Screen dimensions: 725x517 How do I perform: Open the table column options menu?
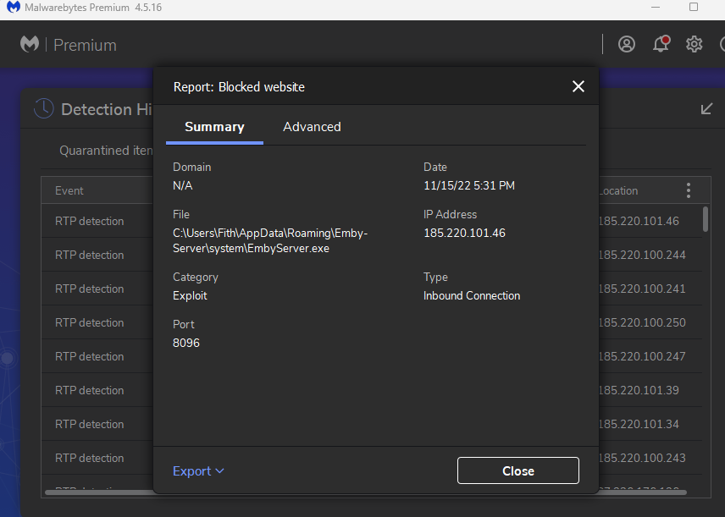689,190
